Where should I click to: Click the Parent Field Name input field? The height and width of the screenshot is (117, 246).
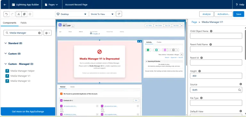(x=216, y=49)
